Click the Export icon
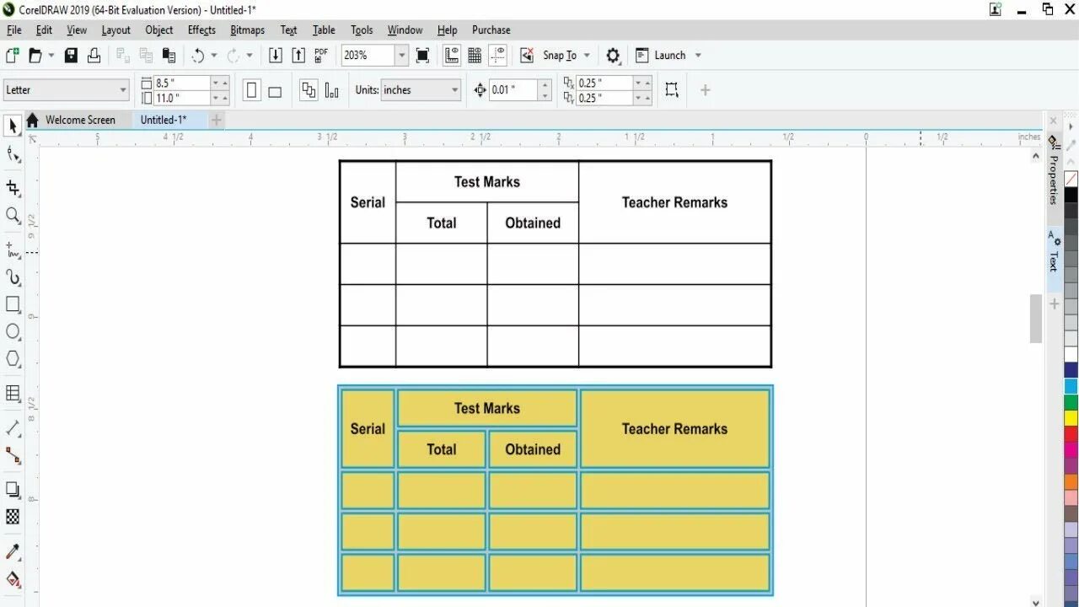The image size is (1079, 607). [x=298, y=56]
